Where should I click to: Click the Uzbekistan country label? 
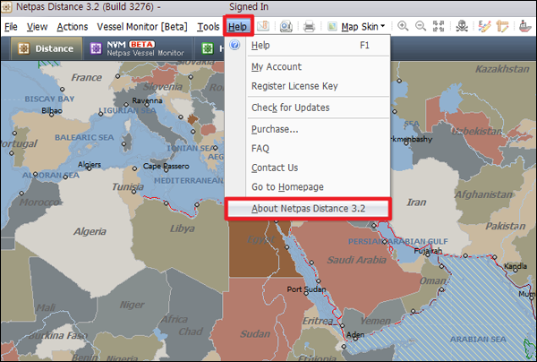pos(477,131)
